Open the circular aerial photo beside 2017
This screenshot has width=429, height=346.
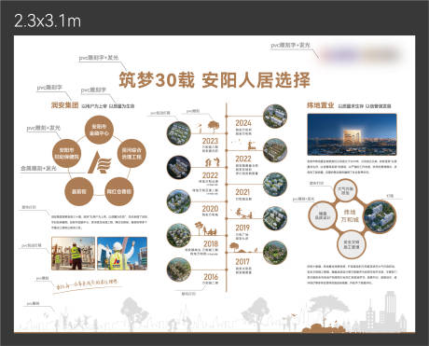click(x=275, y=253)
